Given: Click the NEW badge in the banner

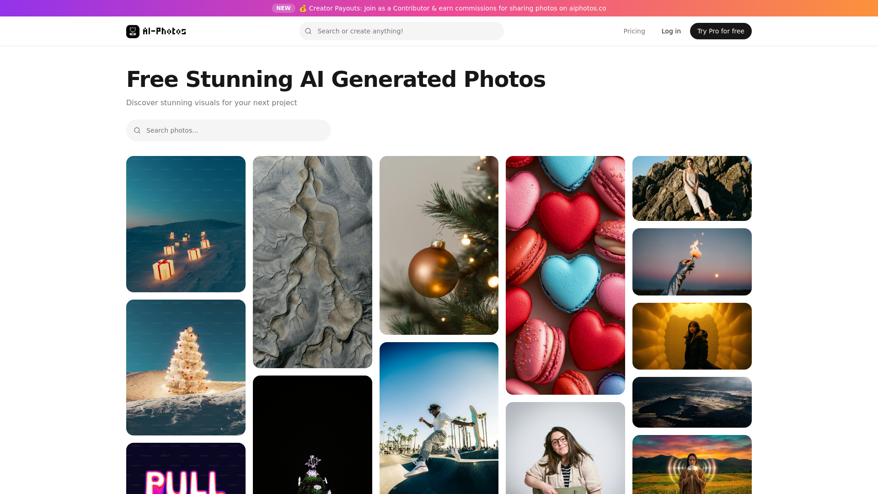Looking at the screenshot, I should click(x=284, y=8).
